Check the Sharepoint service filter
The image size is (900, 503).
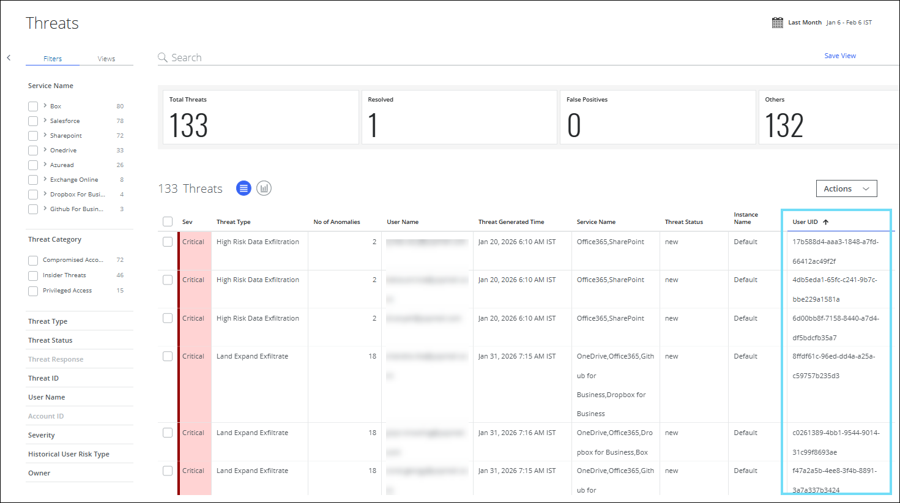click(x=33, y=136)
